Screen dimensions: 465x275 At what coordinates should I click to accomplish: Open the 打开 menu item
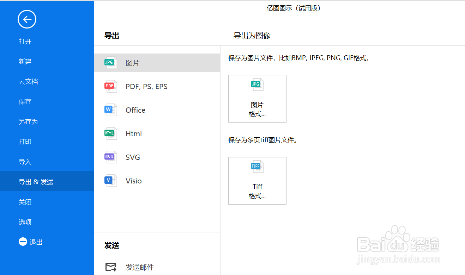point(25,41)
